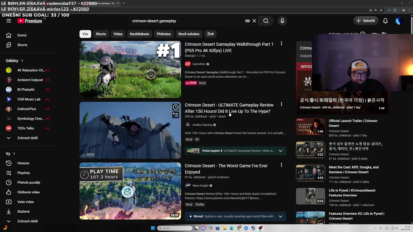
Task: Open Life in Pywel Features Overview video
Action: (x=352, y=193)
